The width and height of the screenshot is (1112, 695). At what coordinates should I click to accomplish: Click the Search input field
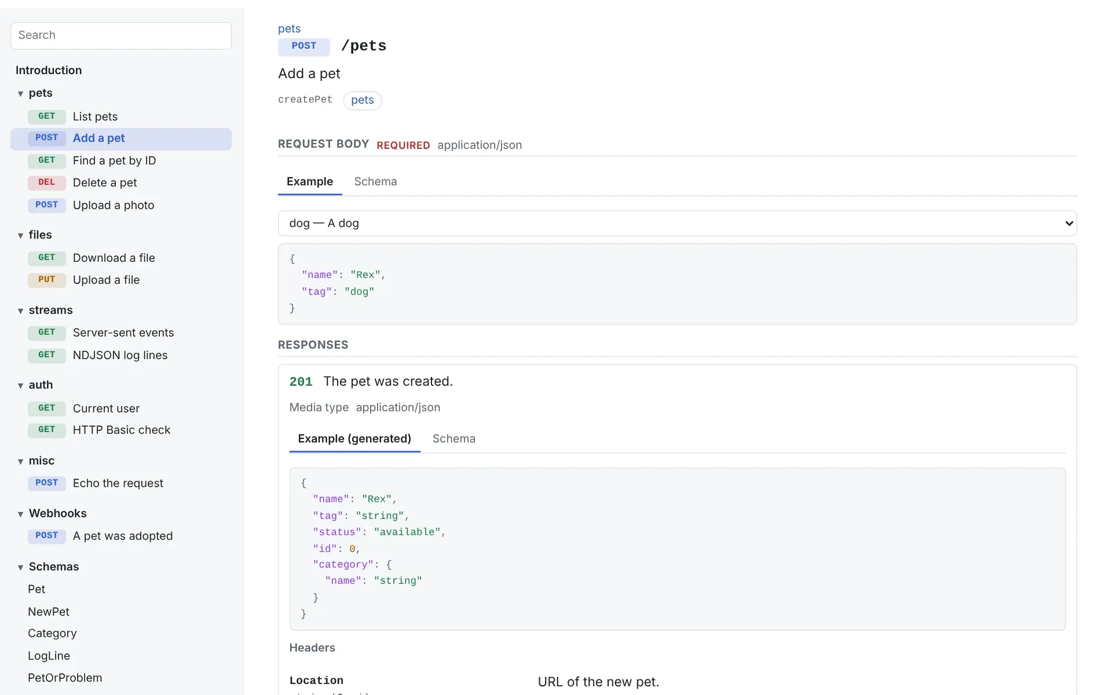(121, 35)
